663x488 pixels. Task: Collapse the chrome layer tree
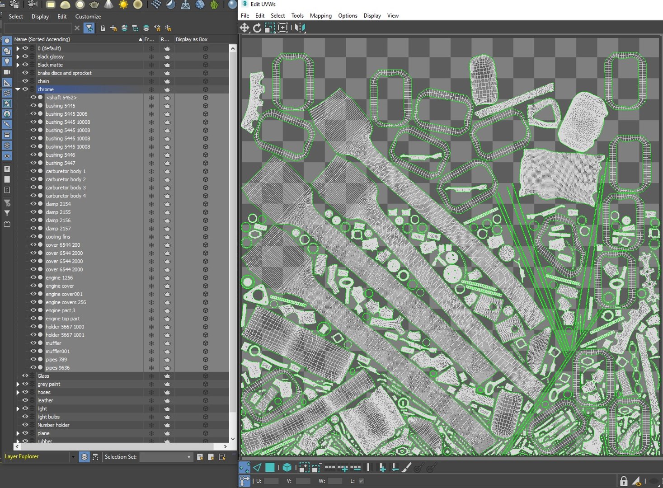point(18,89)
